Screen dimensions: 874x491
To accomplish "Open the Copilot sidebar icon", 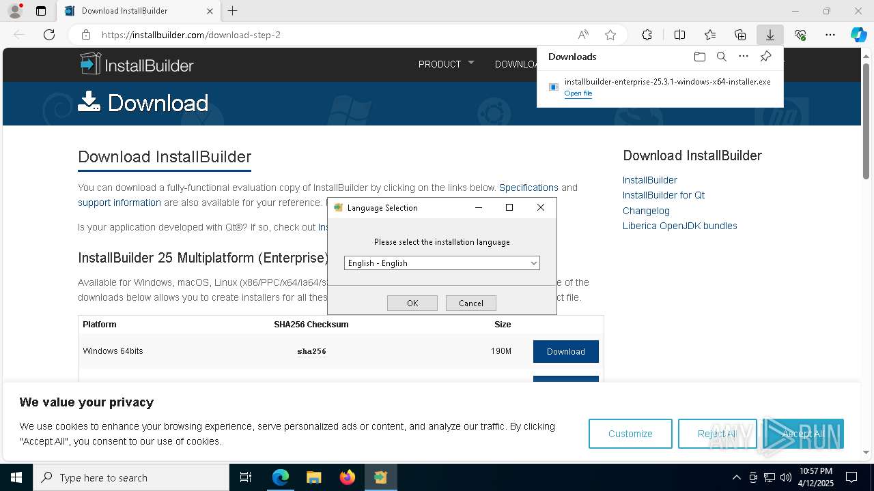I will pos(859,35).
